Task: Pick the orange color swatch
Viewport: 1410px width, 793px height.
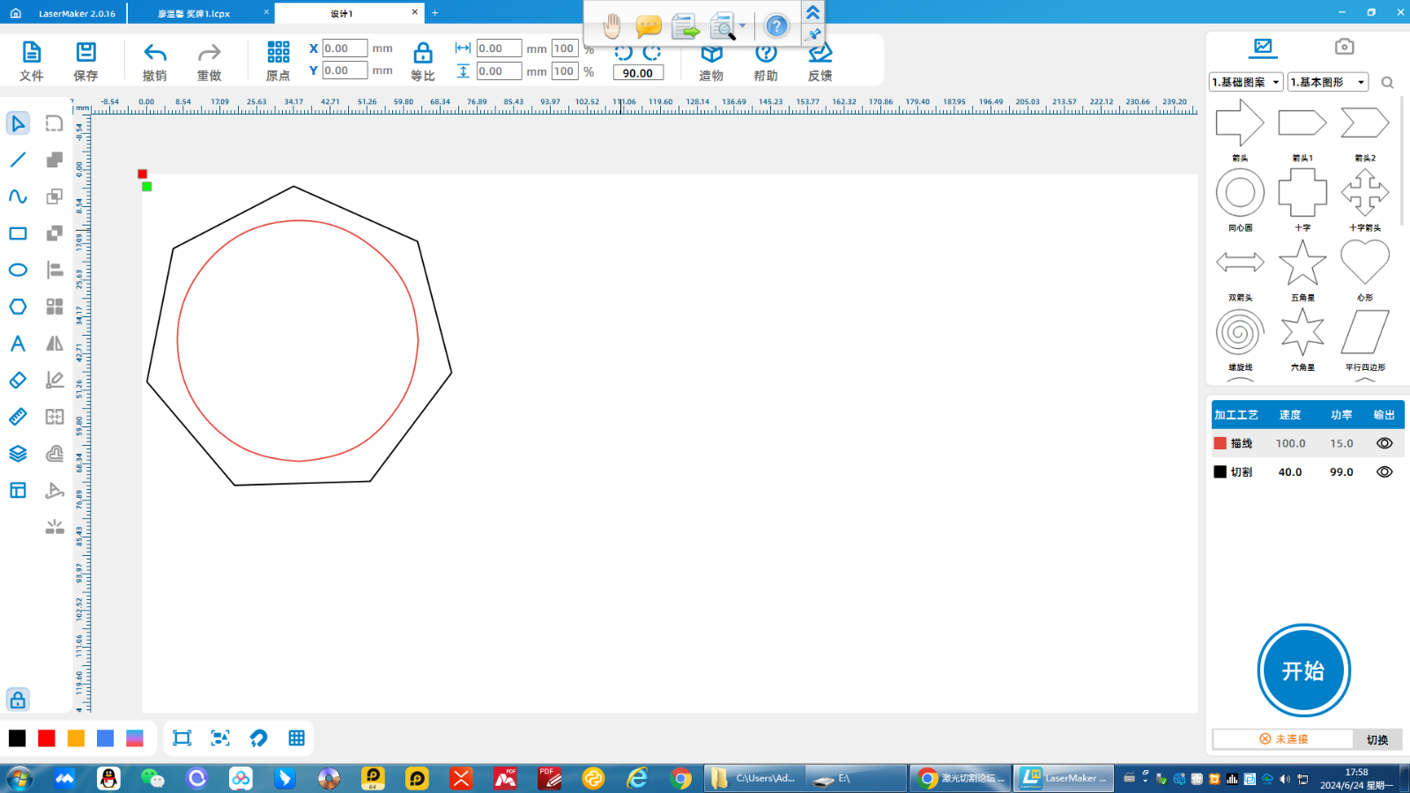Action: click(77, 738)
